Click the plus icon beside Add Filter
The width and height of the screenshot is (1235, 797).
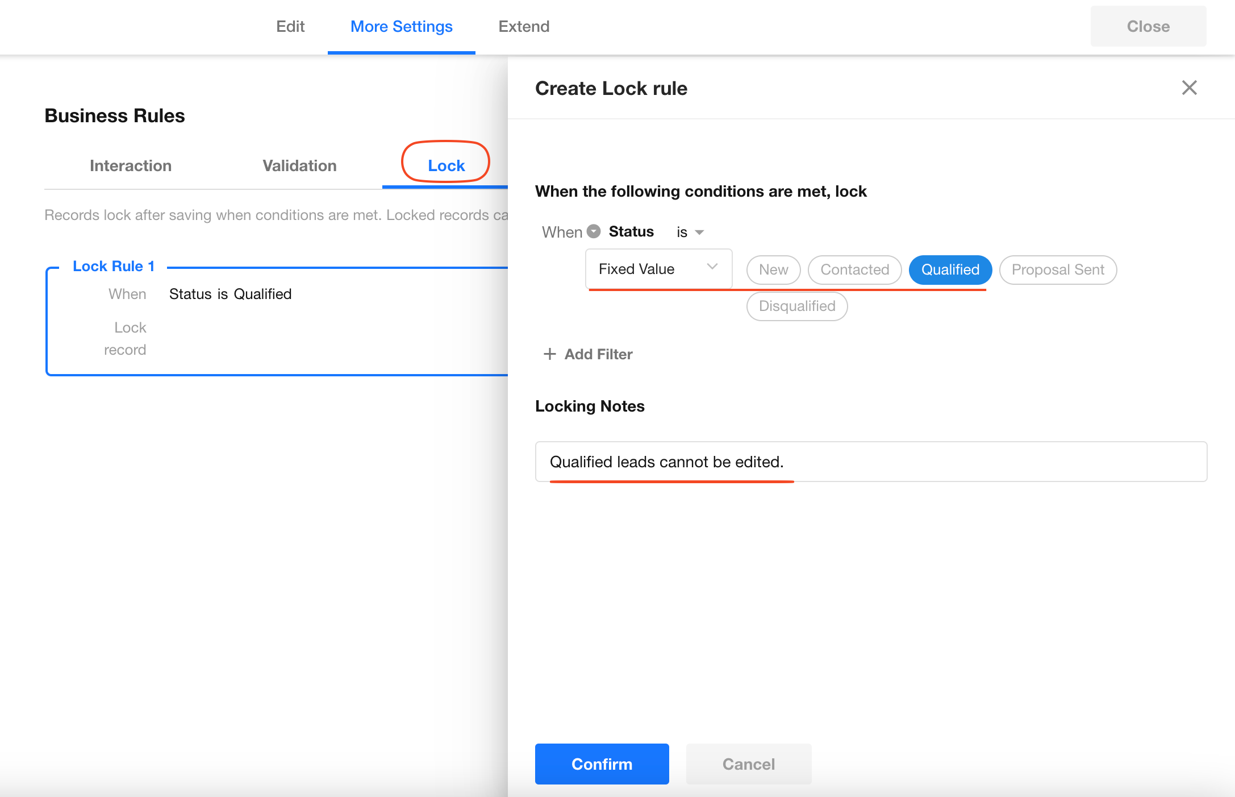point(549,354)
